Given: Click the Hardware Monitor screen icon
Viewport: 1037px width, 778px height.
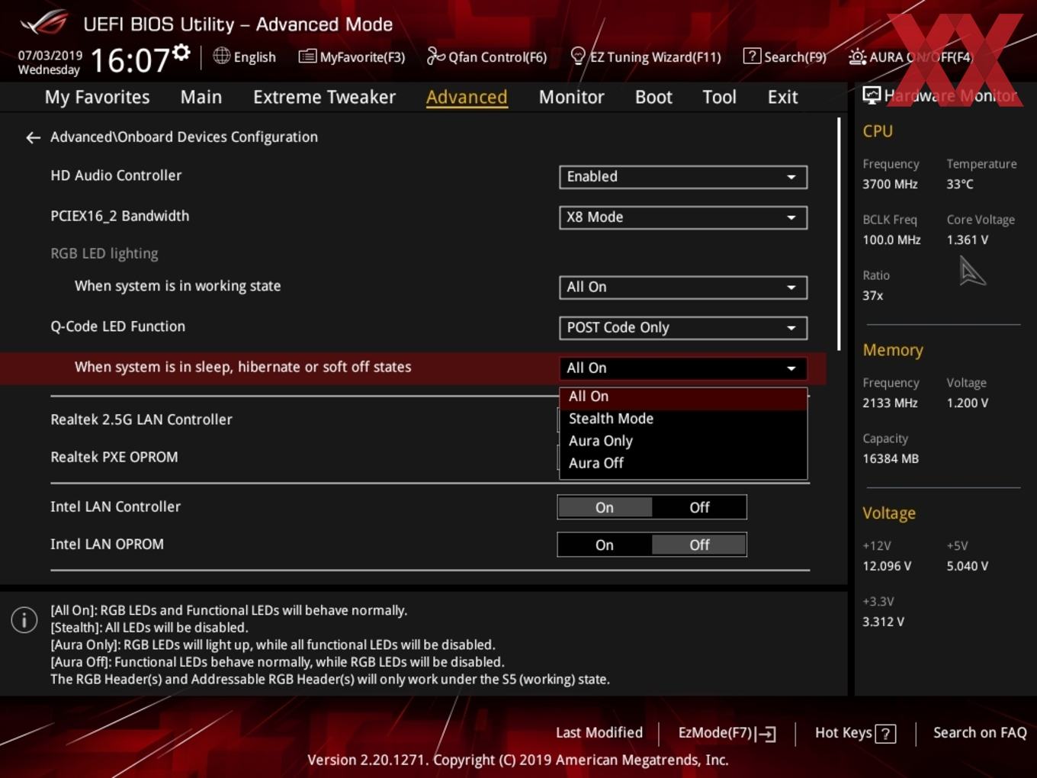Looking at the screenshot, I should click(872, 95).
